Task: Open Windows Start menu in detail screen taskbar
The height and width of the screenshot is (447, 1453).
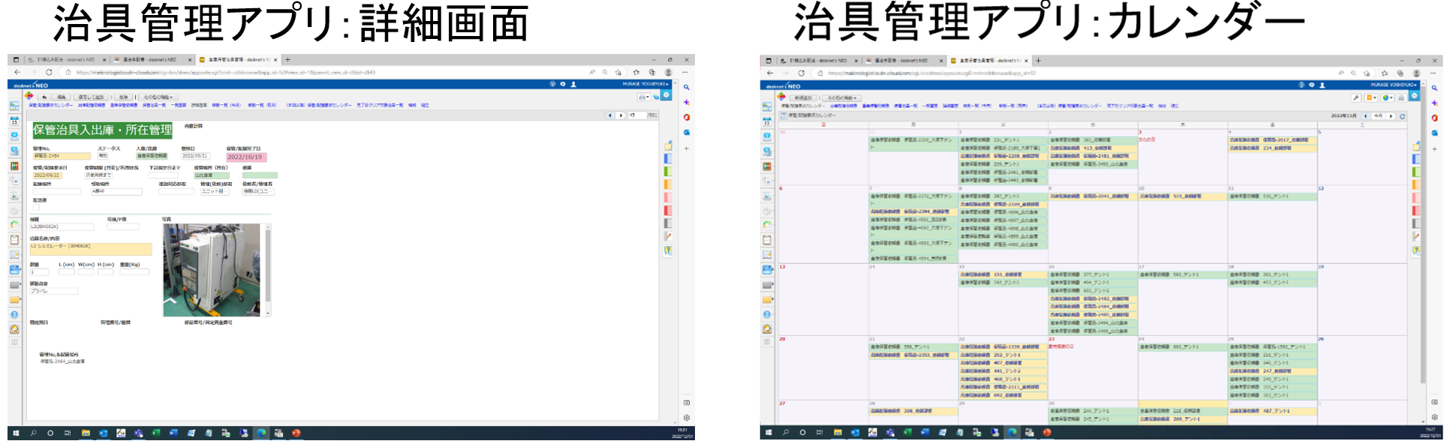Action: [x=15, y=433]
